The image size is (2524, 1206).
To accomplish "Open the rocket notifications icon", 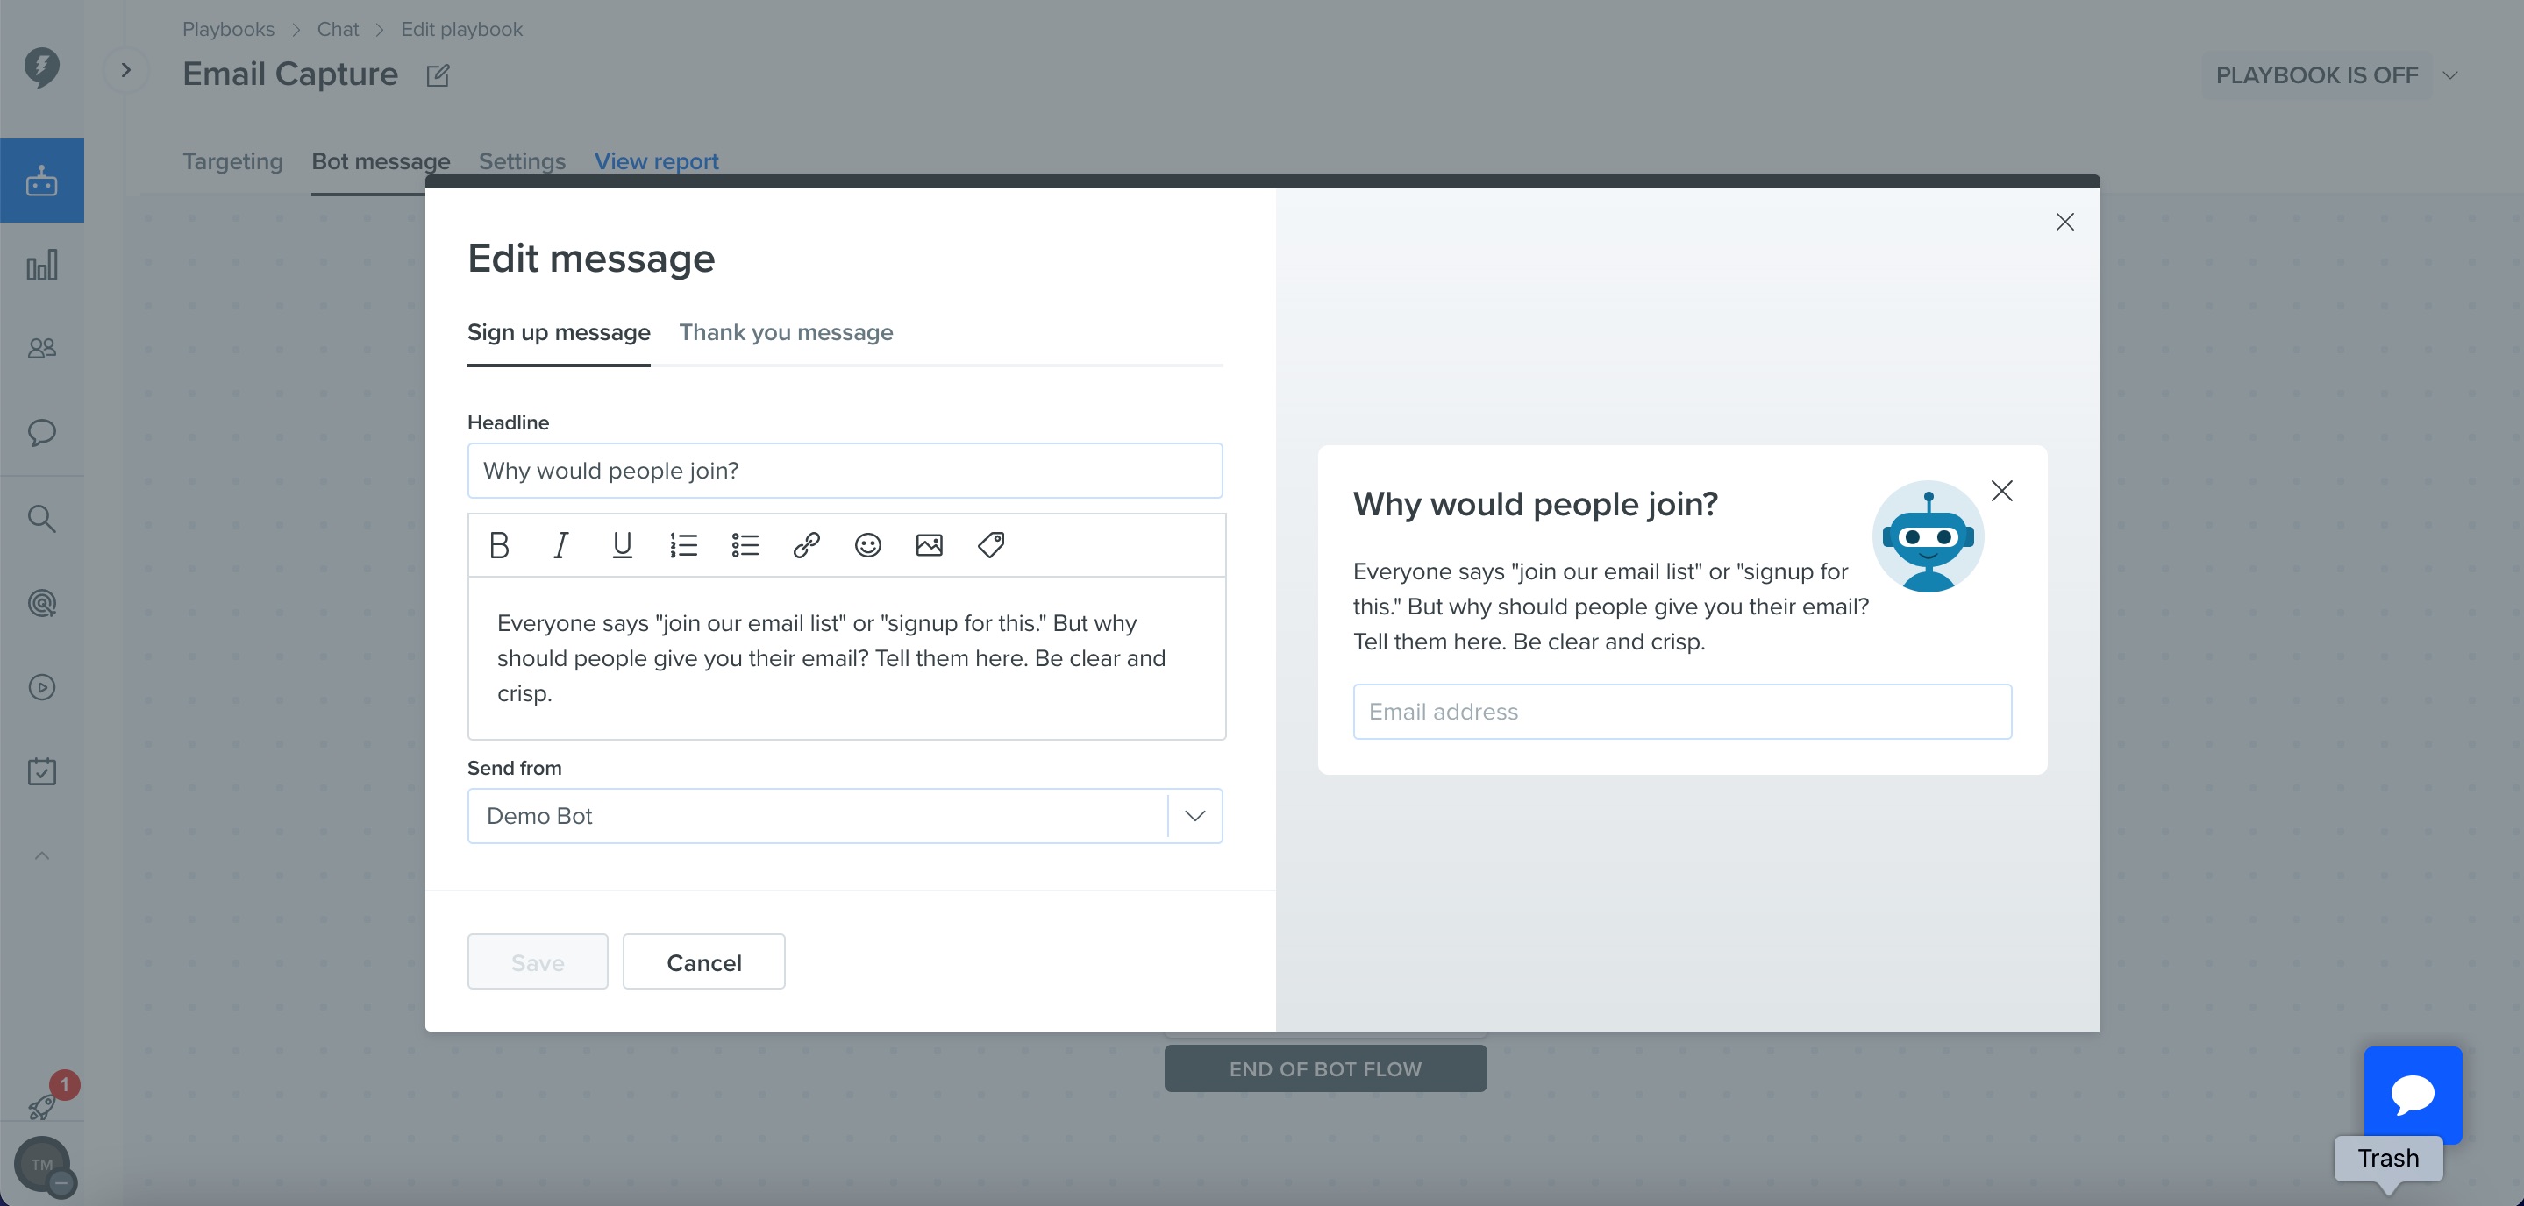I will pyautogui.click(x=42, y=1106).
